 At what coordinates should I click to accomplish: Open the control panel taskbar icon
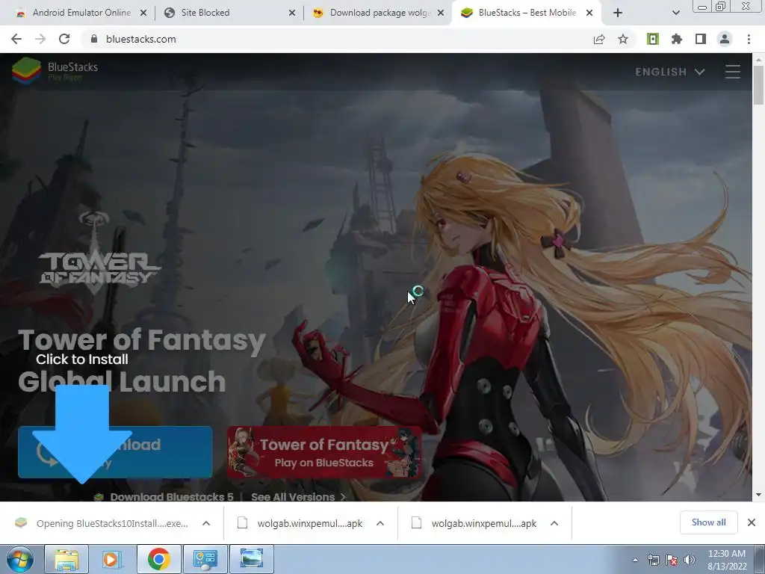(x=205, y=559)
